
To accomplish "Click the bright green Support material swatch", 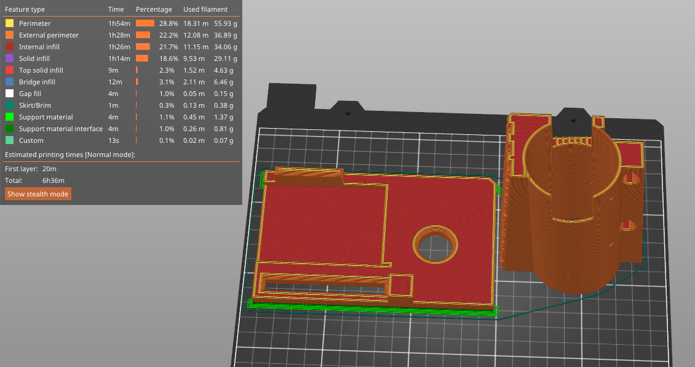I will point(9,117).
